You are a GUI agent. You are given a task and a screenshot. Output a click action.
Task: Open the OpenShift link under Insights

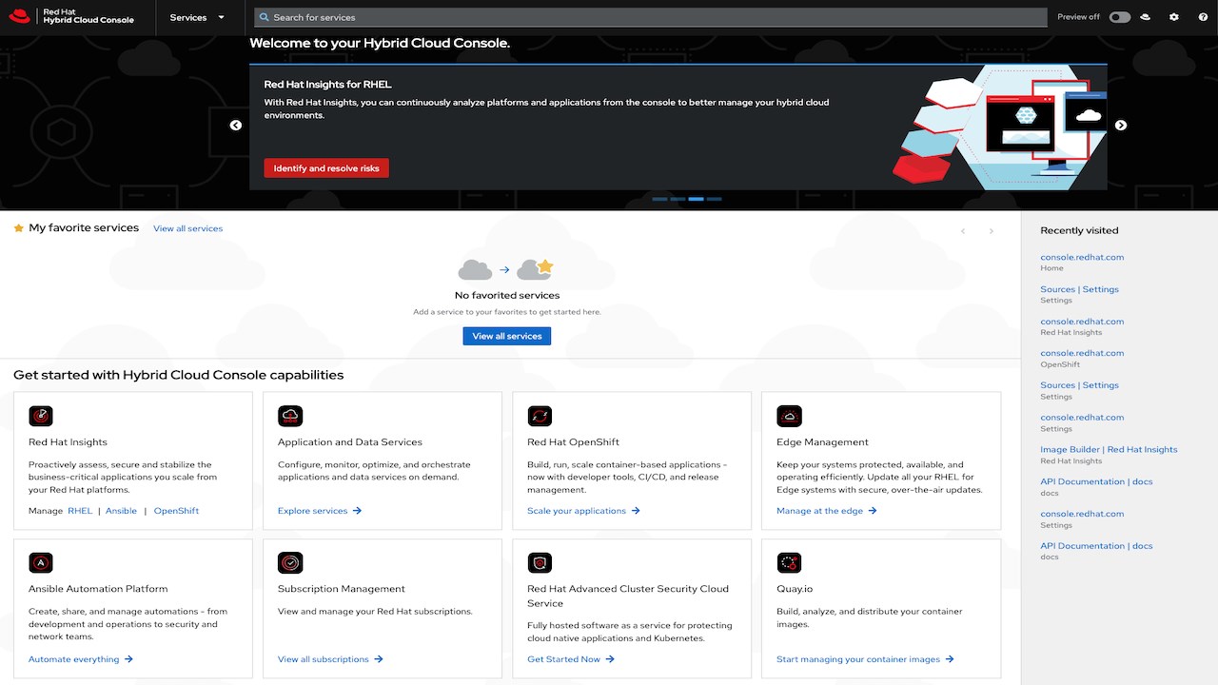tap(176, 511)
